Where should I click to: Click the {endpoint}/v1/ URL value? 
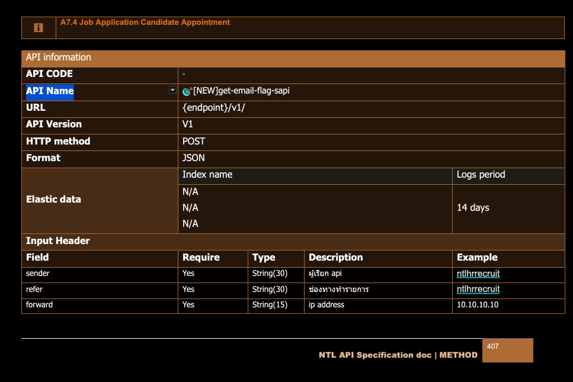pyautogui.click(x=213, y=108)
